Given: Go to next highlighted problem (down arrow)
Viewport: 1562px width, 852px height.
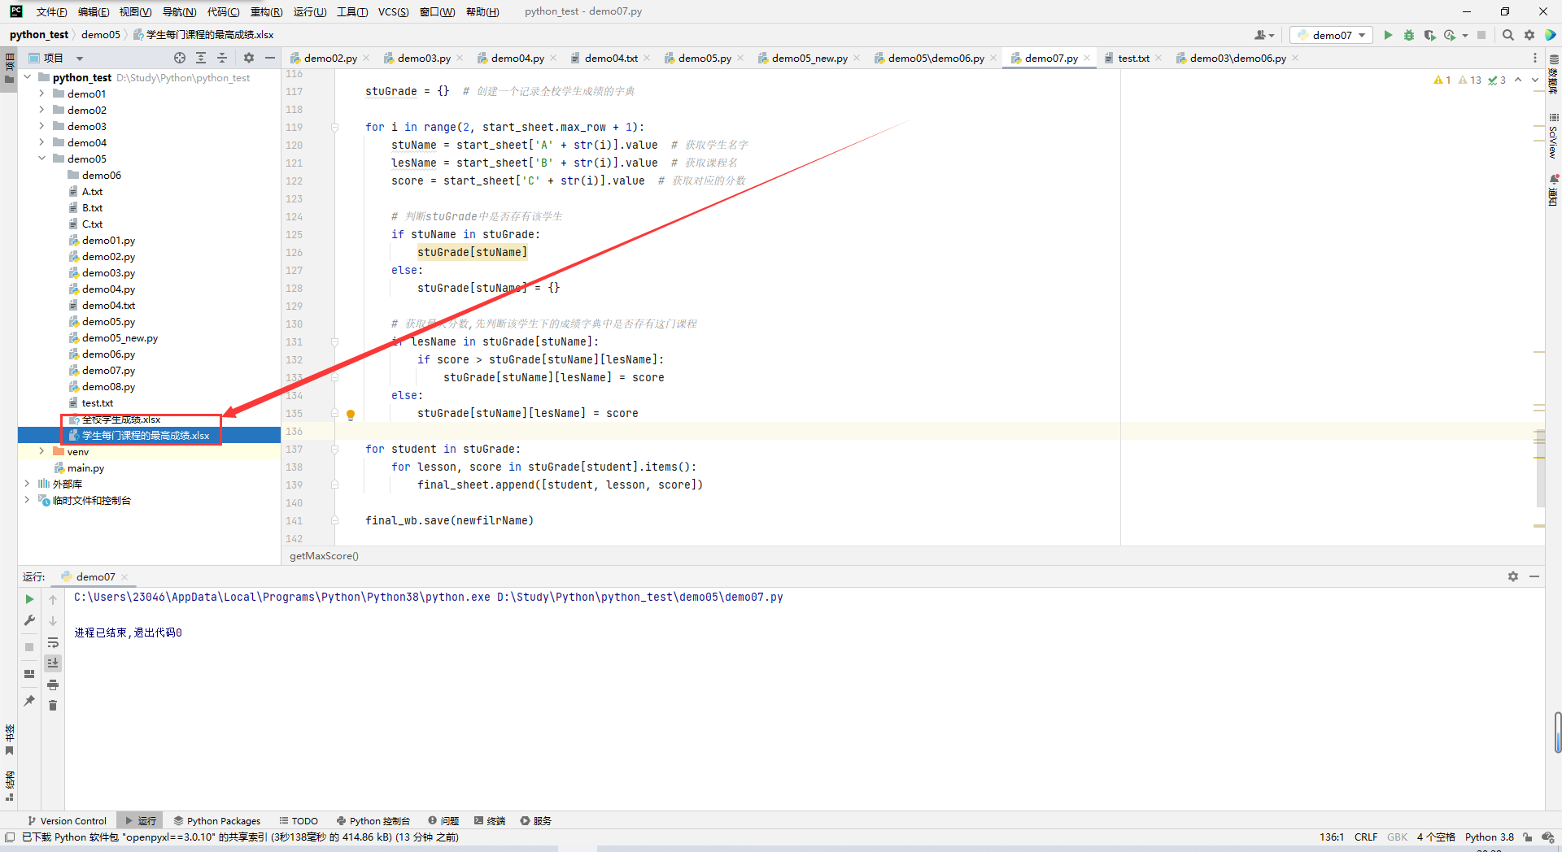Looking at the screenshot, I should [1535, 80].
